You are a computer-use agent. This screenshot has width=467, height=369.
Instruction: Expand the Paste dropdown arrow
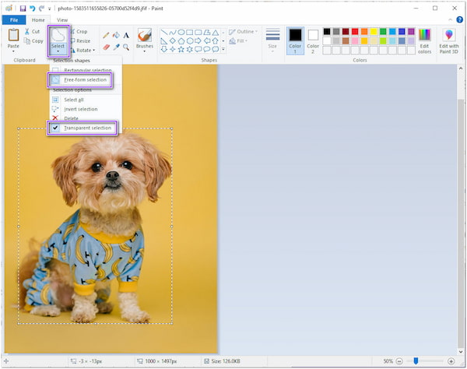[x=13, y=51]
